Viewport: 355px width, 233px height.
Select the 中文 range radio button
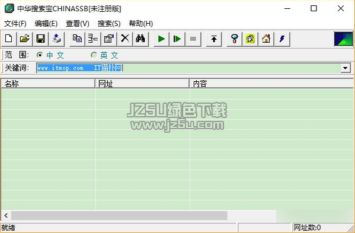40,55
